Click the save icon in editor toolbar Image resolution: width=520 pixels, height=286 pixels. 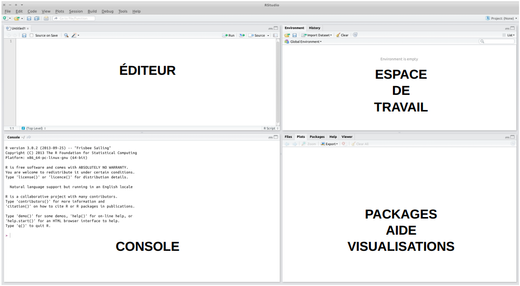click(24, 36)
